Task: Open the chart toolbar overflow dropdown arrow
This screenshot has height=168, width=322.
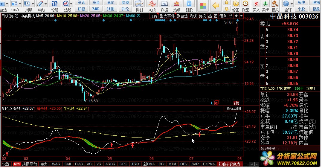Action: point(242,16)
